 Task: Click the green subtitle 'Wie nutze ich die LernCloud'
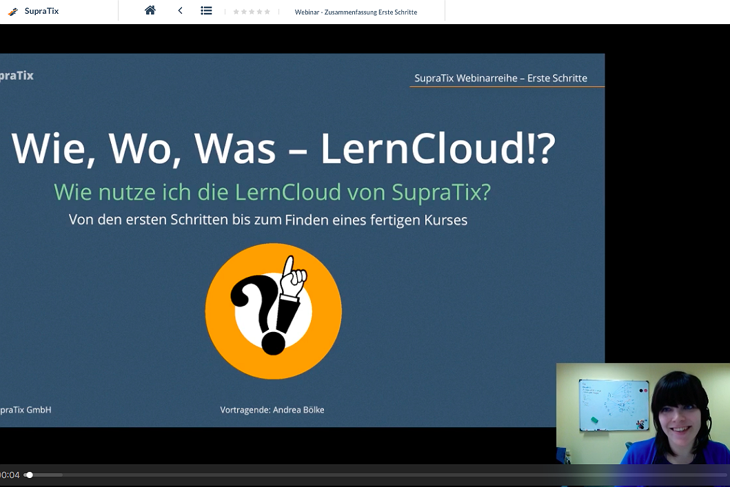(x=272, y=191)
